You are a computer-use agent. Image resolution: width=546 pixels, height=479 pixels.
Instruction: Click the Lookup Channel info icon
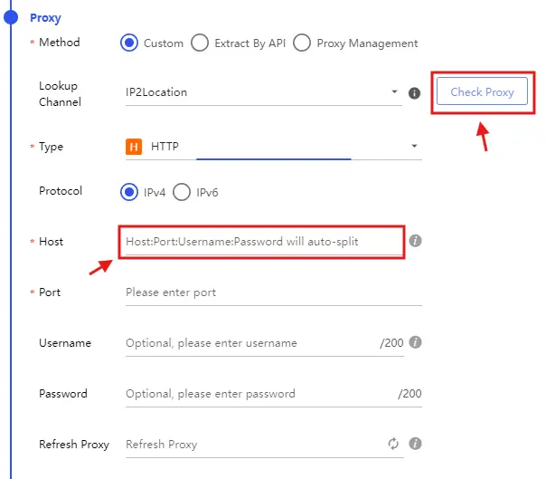pos(415,92)
